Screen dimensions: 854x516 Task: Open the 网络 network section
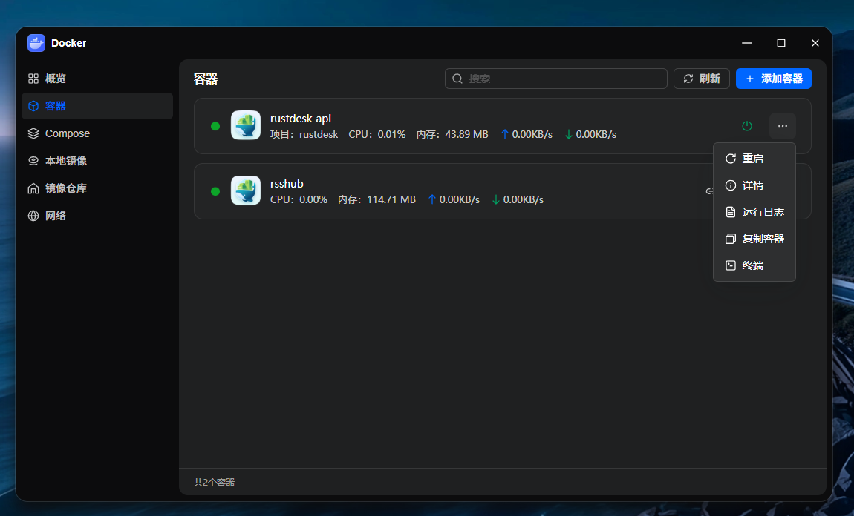(97, 215)
